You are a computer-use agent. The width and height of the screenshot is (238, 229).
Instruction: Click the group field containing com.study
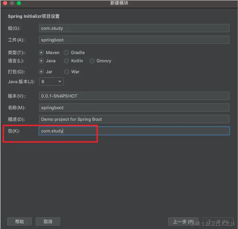134,28
